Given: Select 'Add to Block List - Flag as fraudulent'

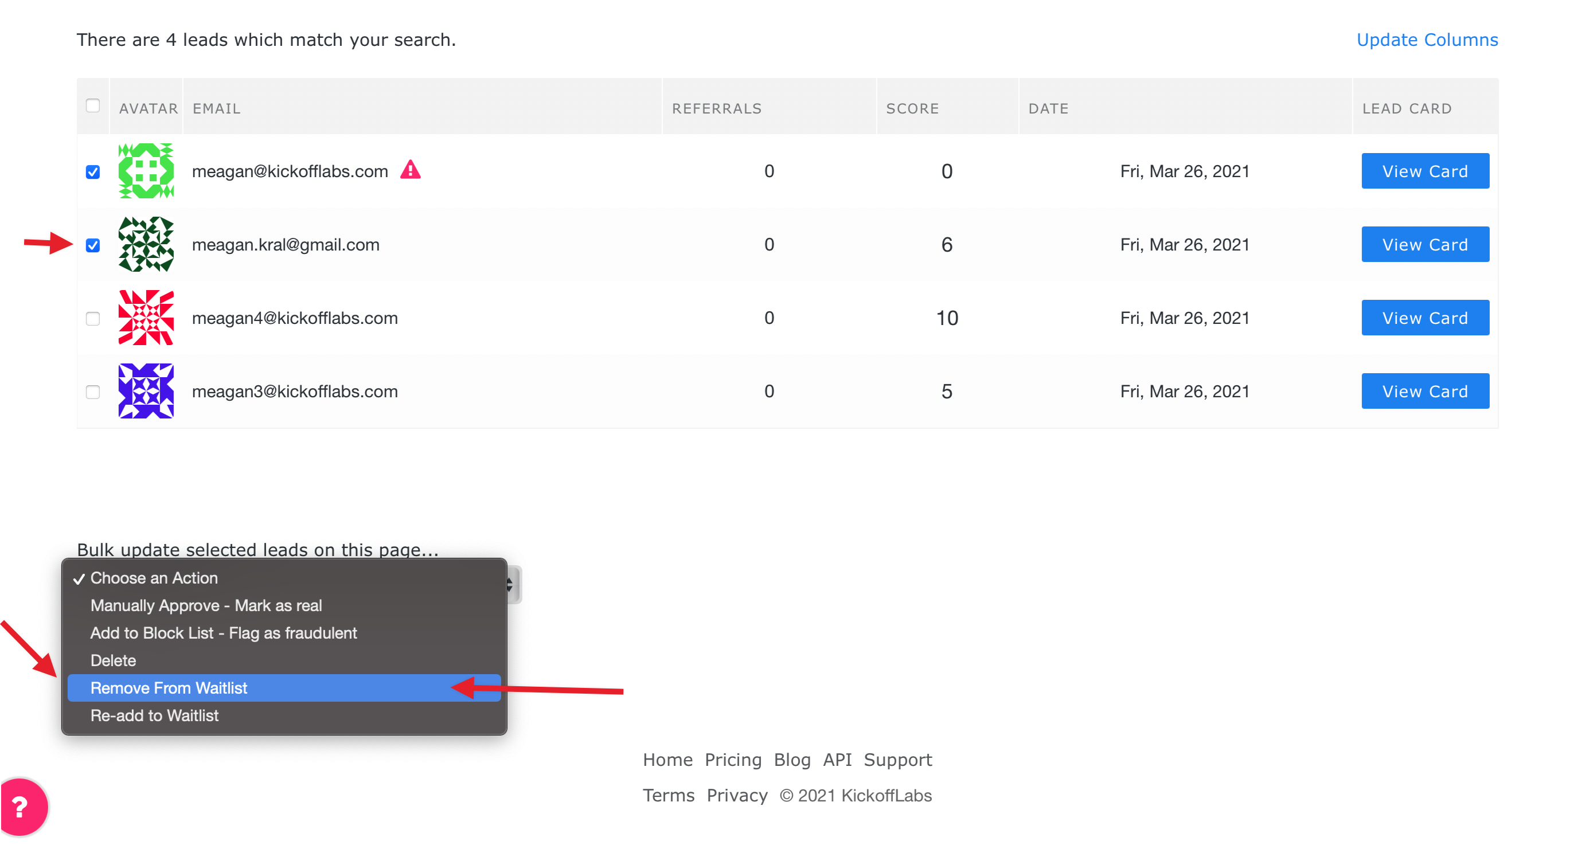Looking at the screenshot, I should (284, 633).
